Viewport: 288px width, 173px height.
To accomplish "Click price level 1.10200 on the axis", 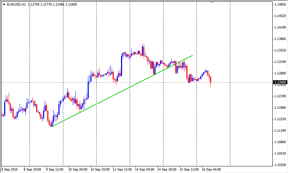I will pyautogui.click(x=280, y=165).
